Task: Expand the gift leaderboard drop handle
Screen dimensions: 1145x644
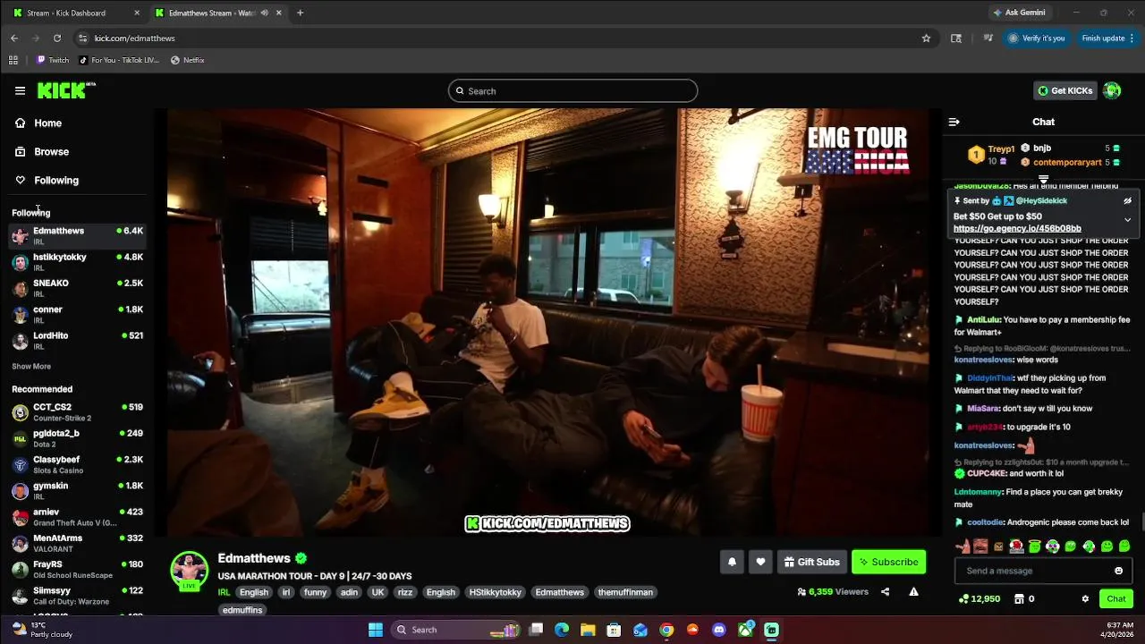Action: coord(1043,180)
